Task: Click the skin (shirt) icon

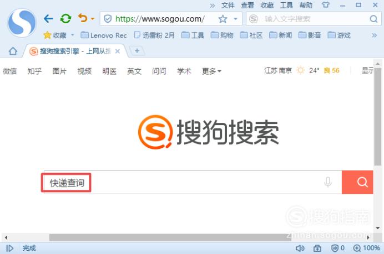Action: point(326,5)
